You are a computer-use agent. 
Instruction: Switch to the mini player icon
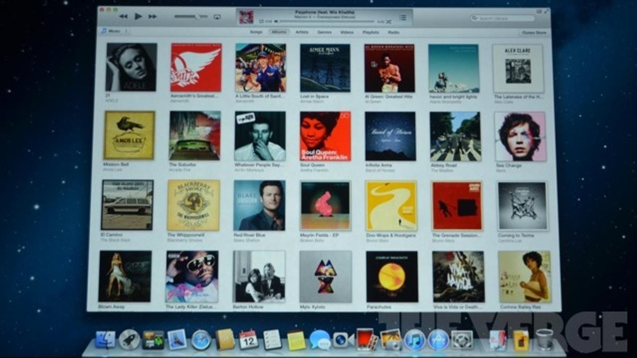(539, 11)
